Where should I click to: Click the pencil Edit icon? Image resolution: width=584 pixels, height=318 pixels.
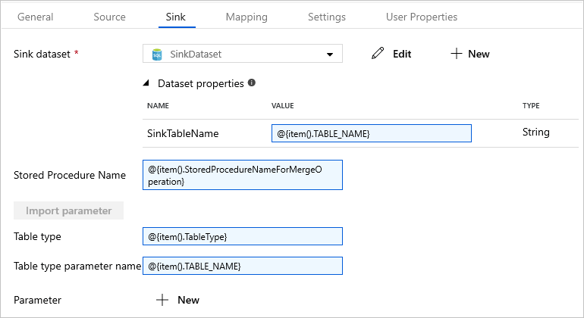378,54
